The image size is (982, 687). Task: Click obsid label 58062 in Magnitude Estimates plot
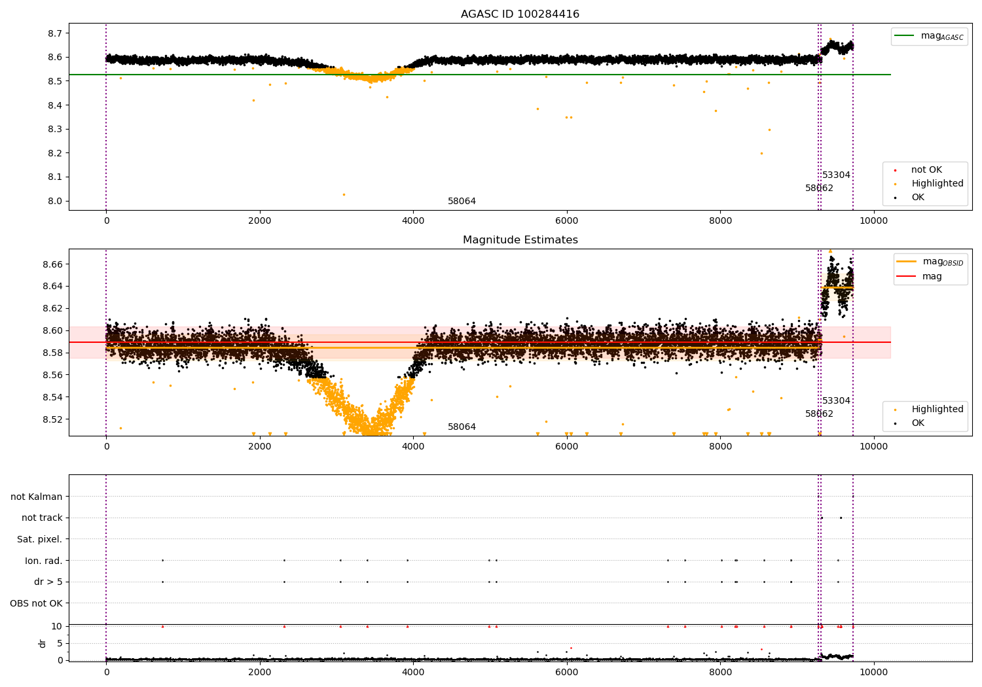pyautogui.click(x=819, y=414)
